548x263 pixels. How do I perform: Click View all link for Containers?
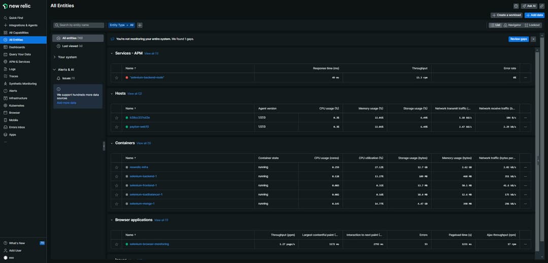tap(144, 143)
